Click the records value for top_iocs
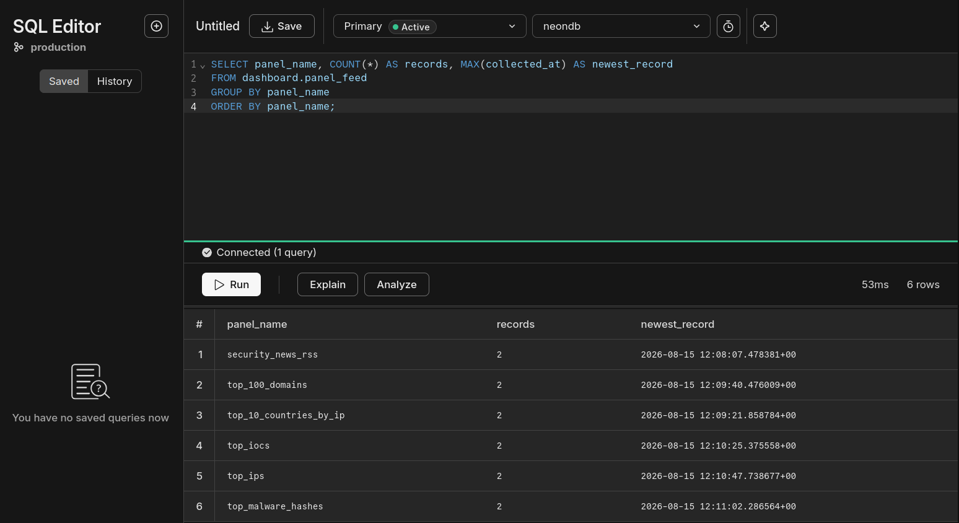This screenshot has height=523, width=959. coord(499,446)
